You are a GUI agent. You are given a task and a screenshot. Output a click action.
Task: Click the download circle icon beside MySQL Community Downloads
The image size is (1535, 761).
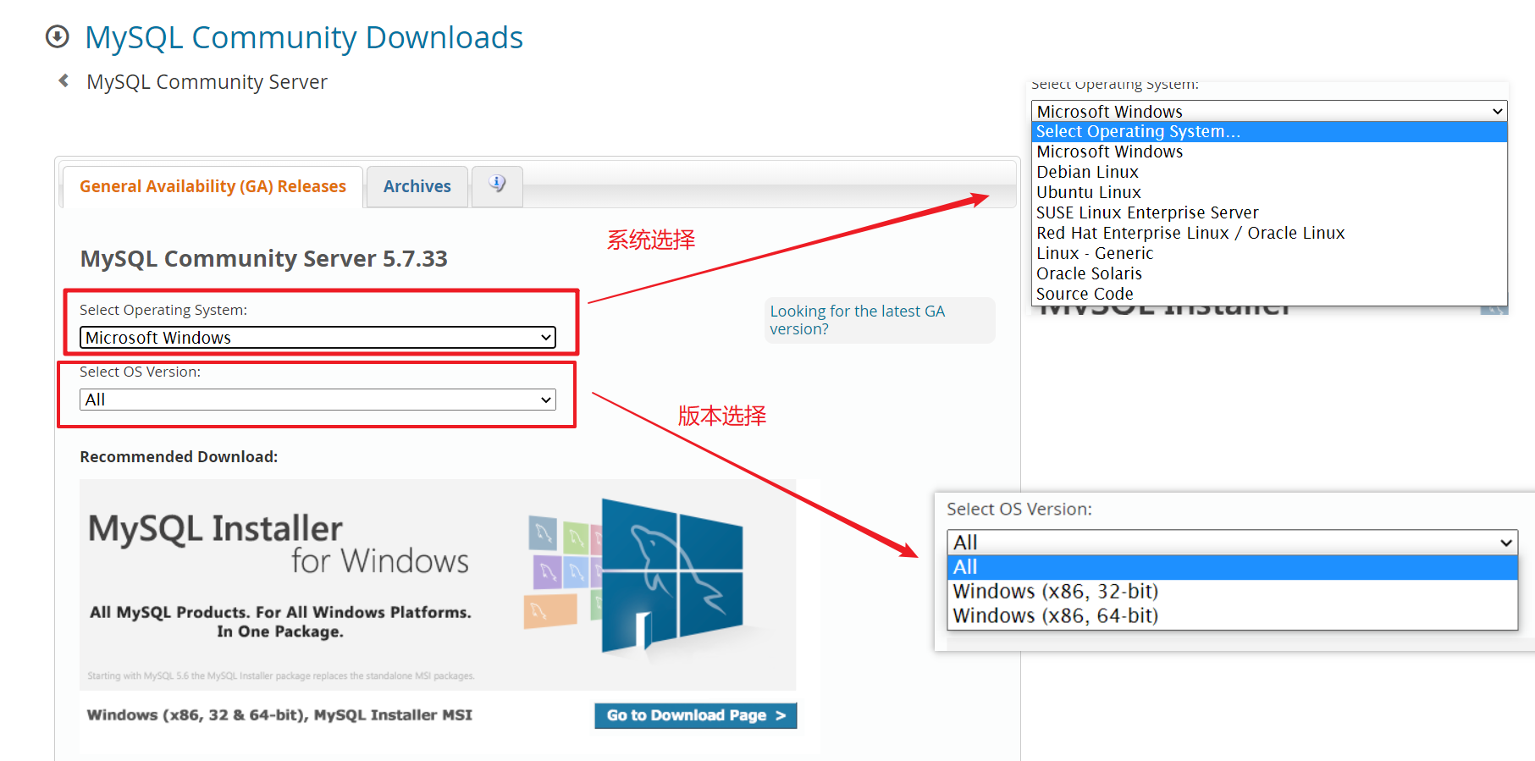57,36
